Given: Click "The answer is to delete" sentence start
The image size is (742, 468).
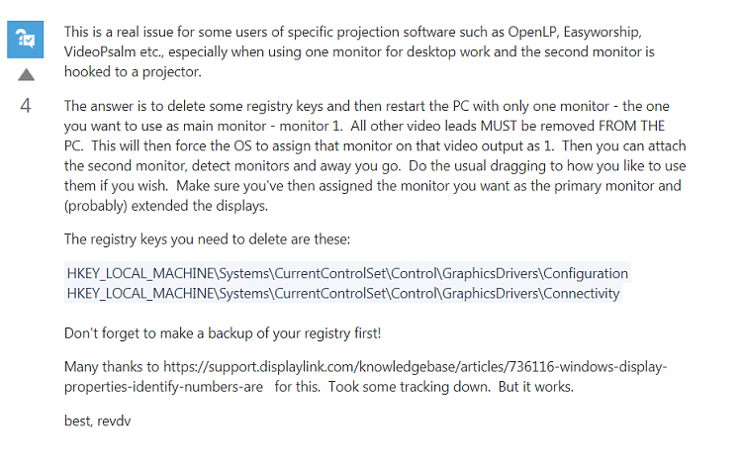Looking at the screenshot, I should (148, 105).
